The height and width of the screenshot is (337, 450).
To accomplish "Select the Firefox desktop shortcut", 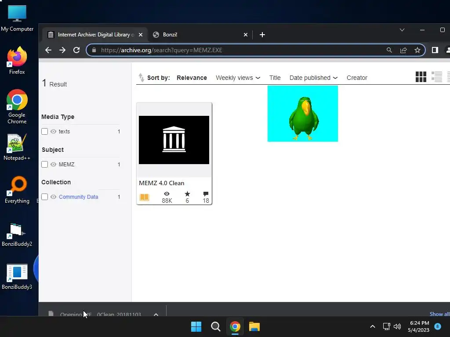I will click(17, 61).
